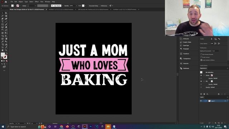This screenshot has height=129, width=229.
Task: Select the Type tool
Action: 3,21
